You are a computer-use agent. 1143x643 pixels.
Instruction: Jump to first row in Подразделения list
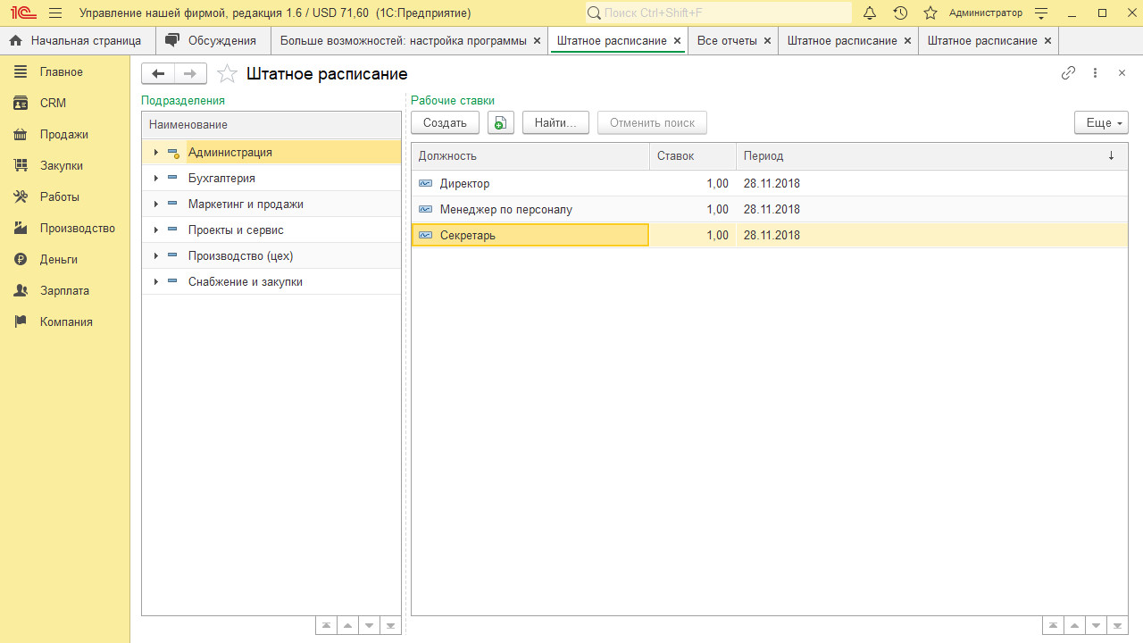click(326, 626)
